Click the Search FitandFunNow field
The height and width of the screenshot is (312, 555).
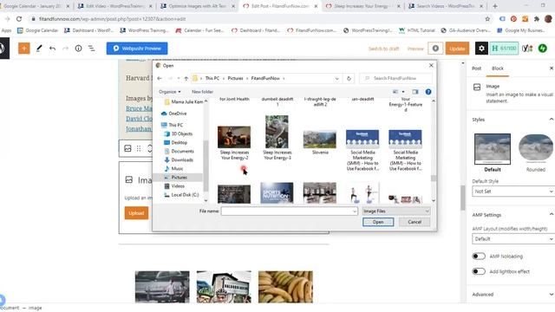(395, 78)
